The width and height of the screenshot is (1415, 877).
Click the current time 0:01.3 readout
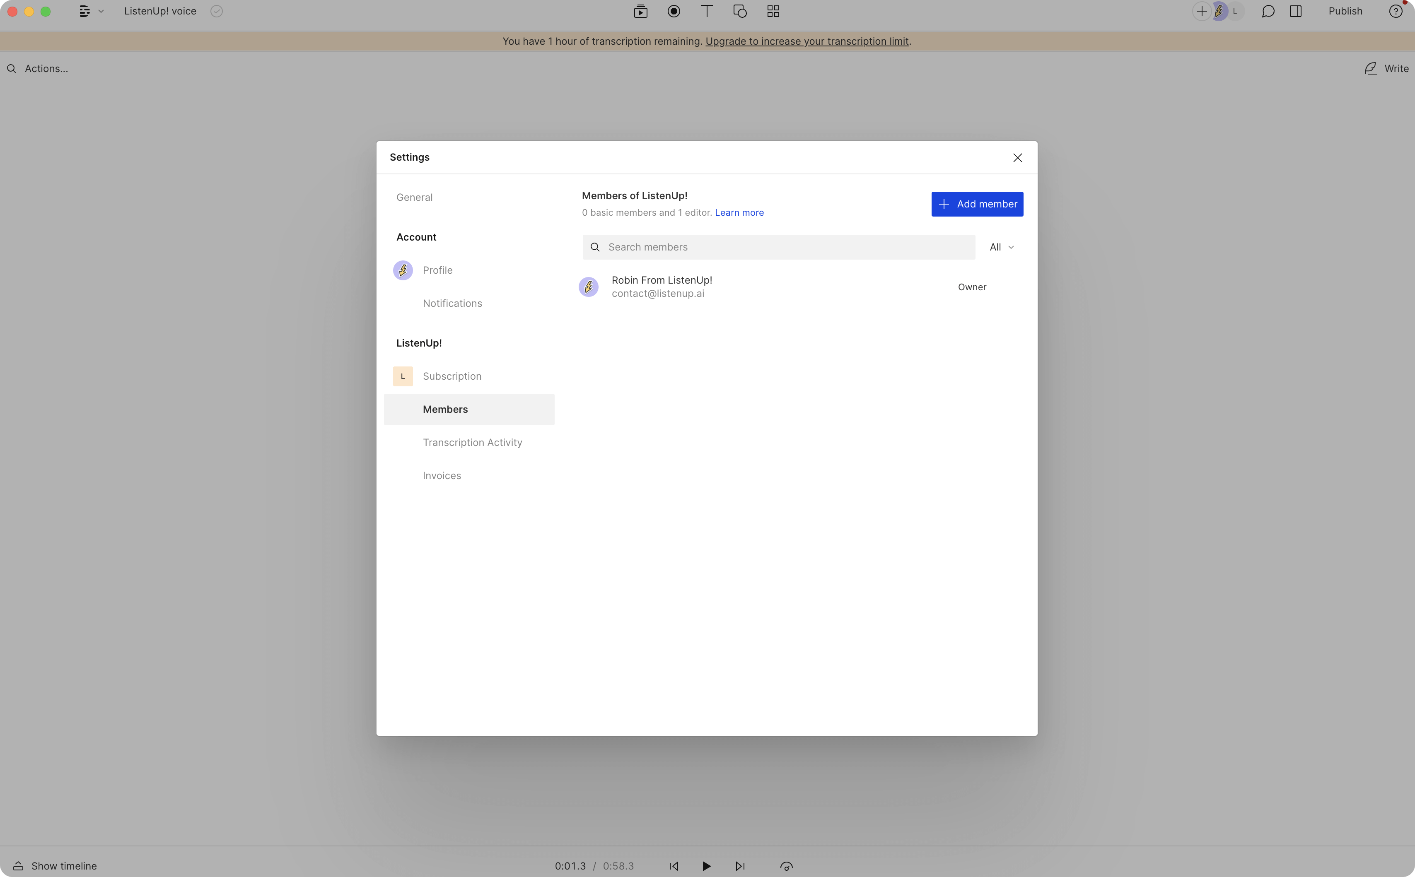[570, 866]
